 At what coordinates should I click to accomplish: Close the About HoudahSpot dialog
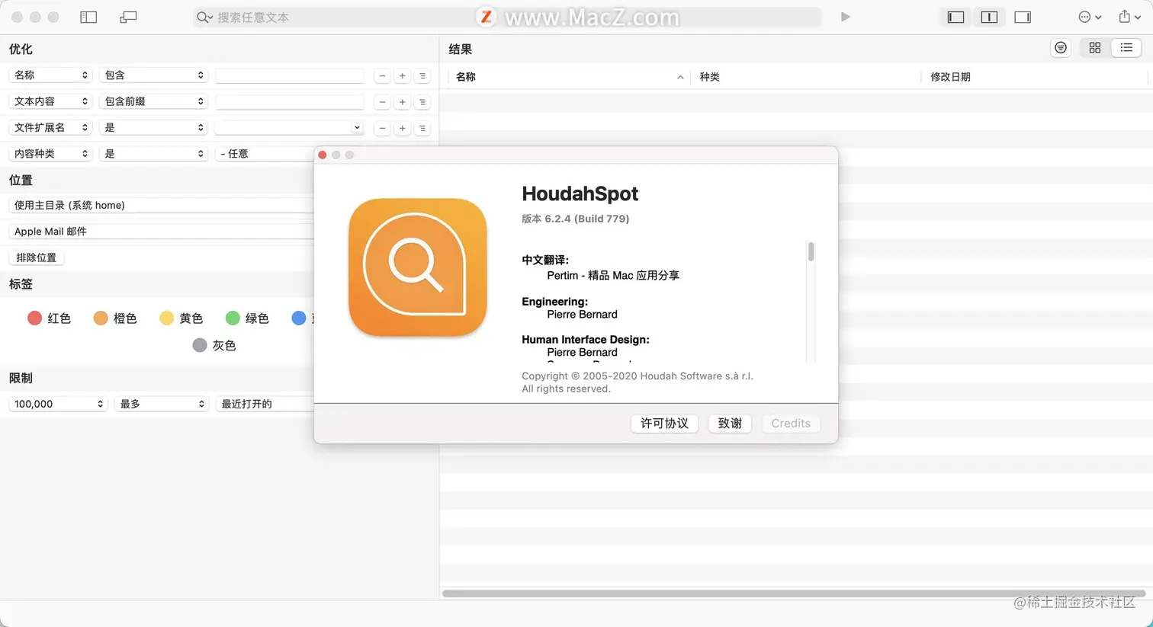323,155
